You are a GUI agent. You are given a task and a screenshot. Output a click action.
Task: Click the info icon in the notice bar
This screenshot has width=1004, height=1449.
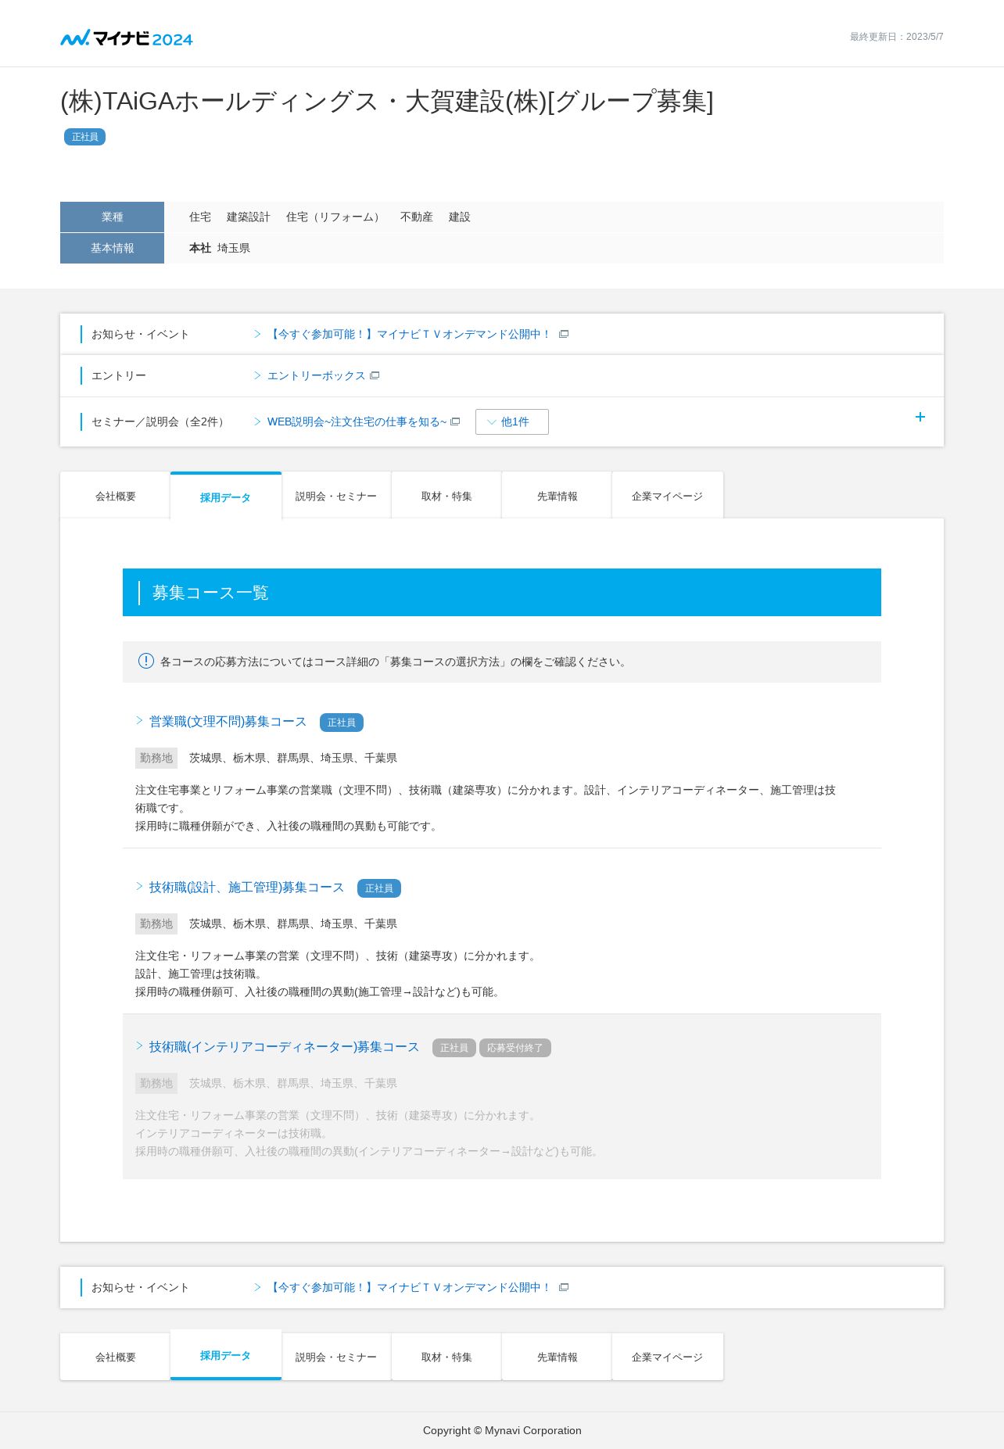tap(146, 661)
